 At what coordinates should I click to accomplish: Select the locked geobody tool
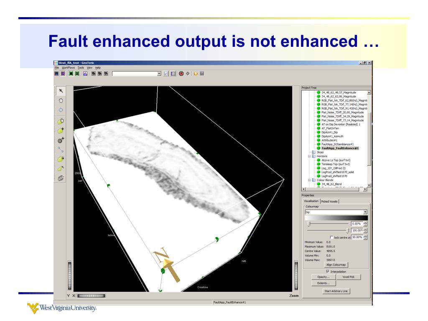click(x=61, y=159)
